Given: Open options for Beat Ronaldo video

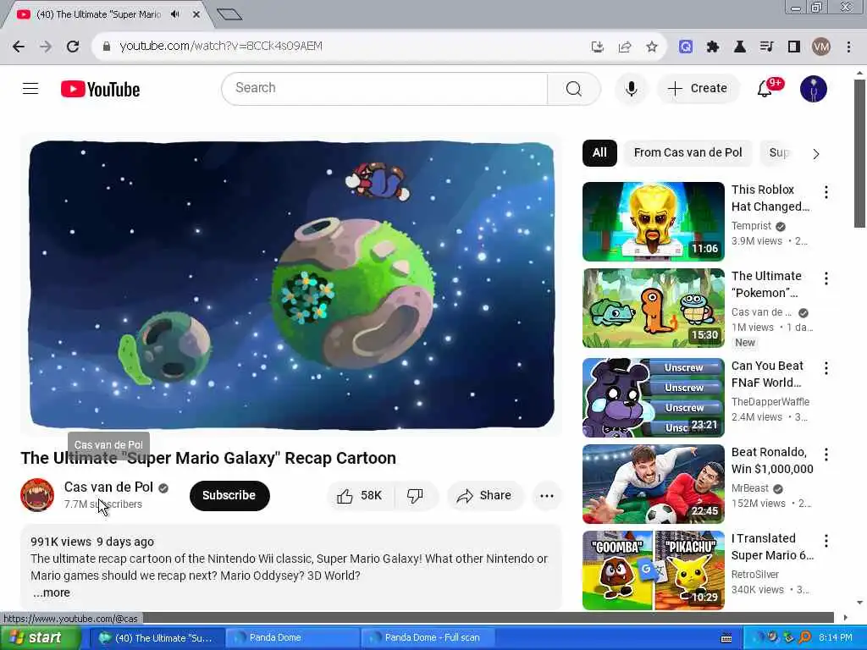Looking at the screenshot, I should pyautogui.click(x=826, y=454).
